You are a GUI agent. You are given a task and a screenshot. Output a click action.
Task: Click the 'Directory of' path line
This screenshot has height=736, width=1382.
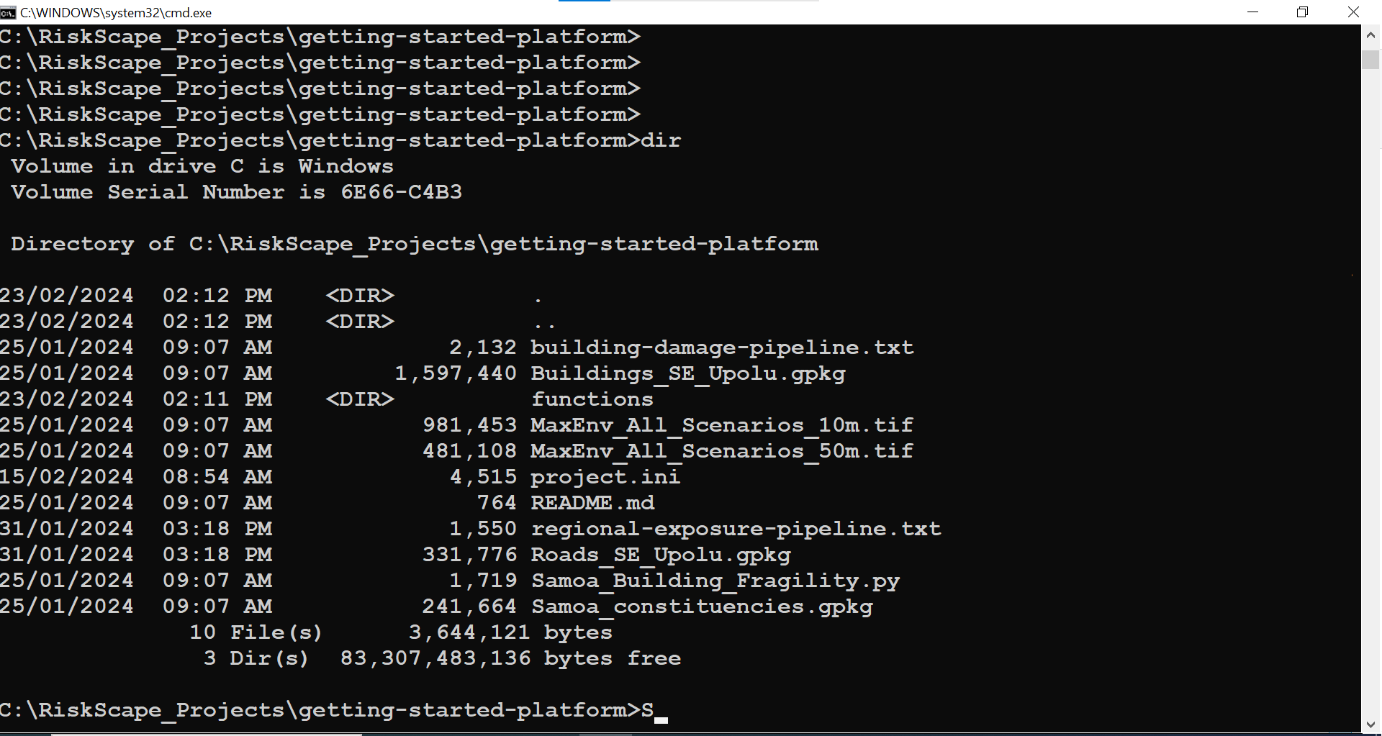(415, 244)
